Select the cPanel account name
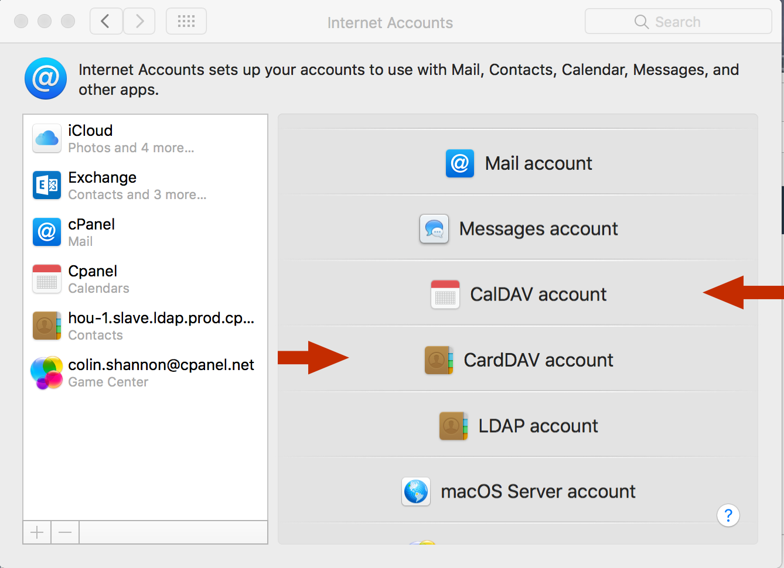This screenshot has width=784, height=568. click(91, 224)
